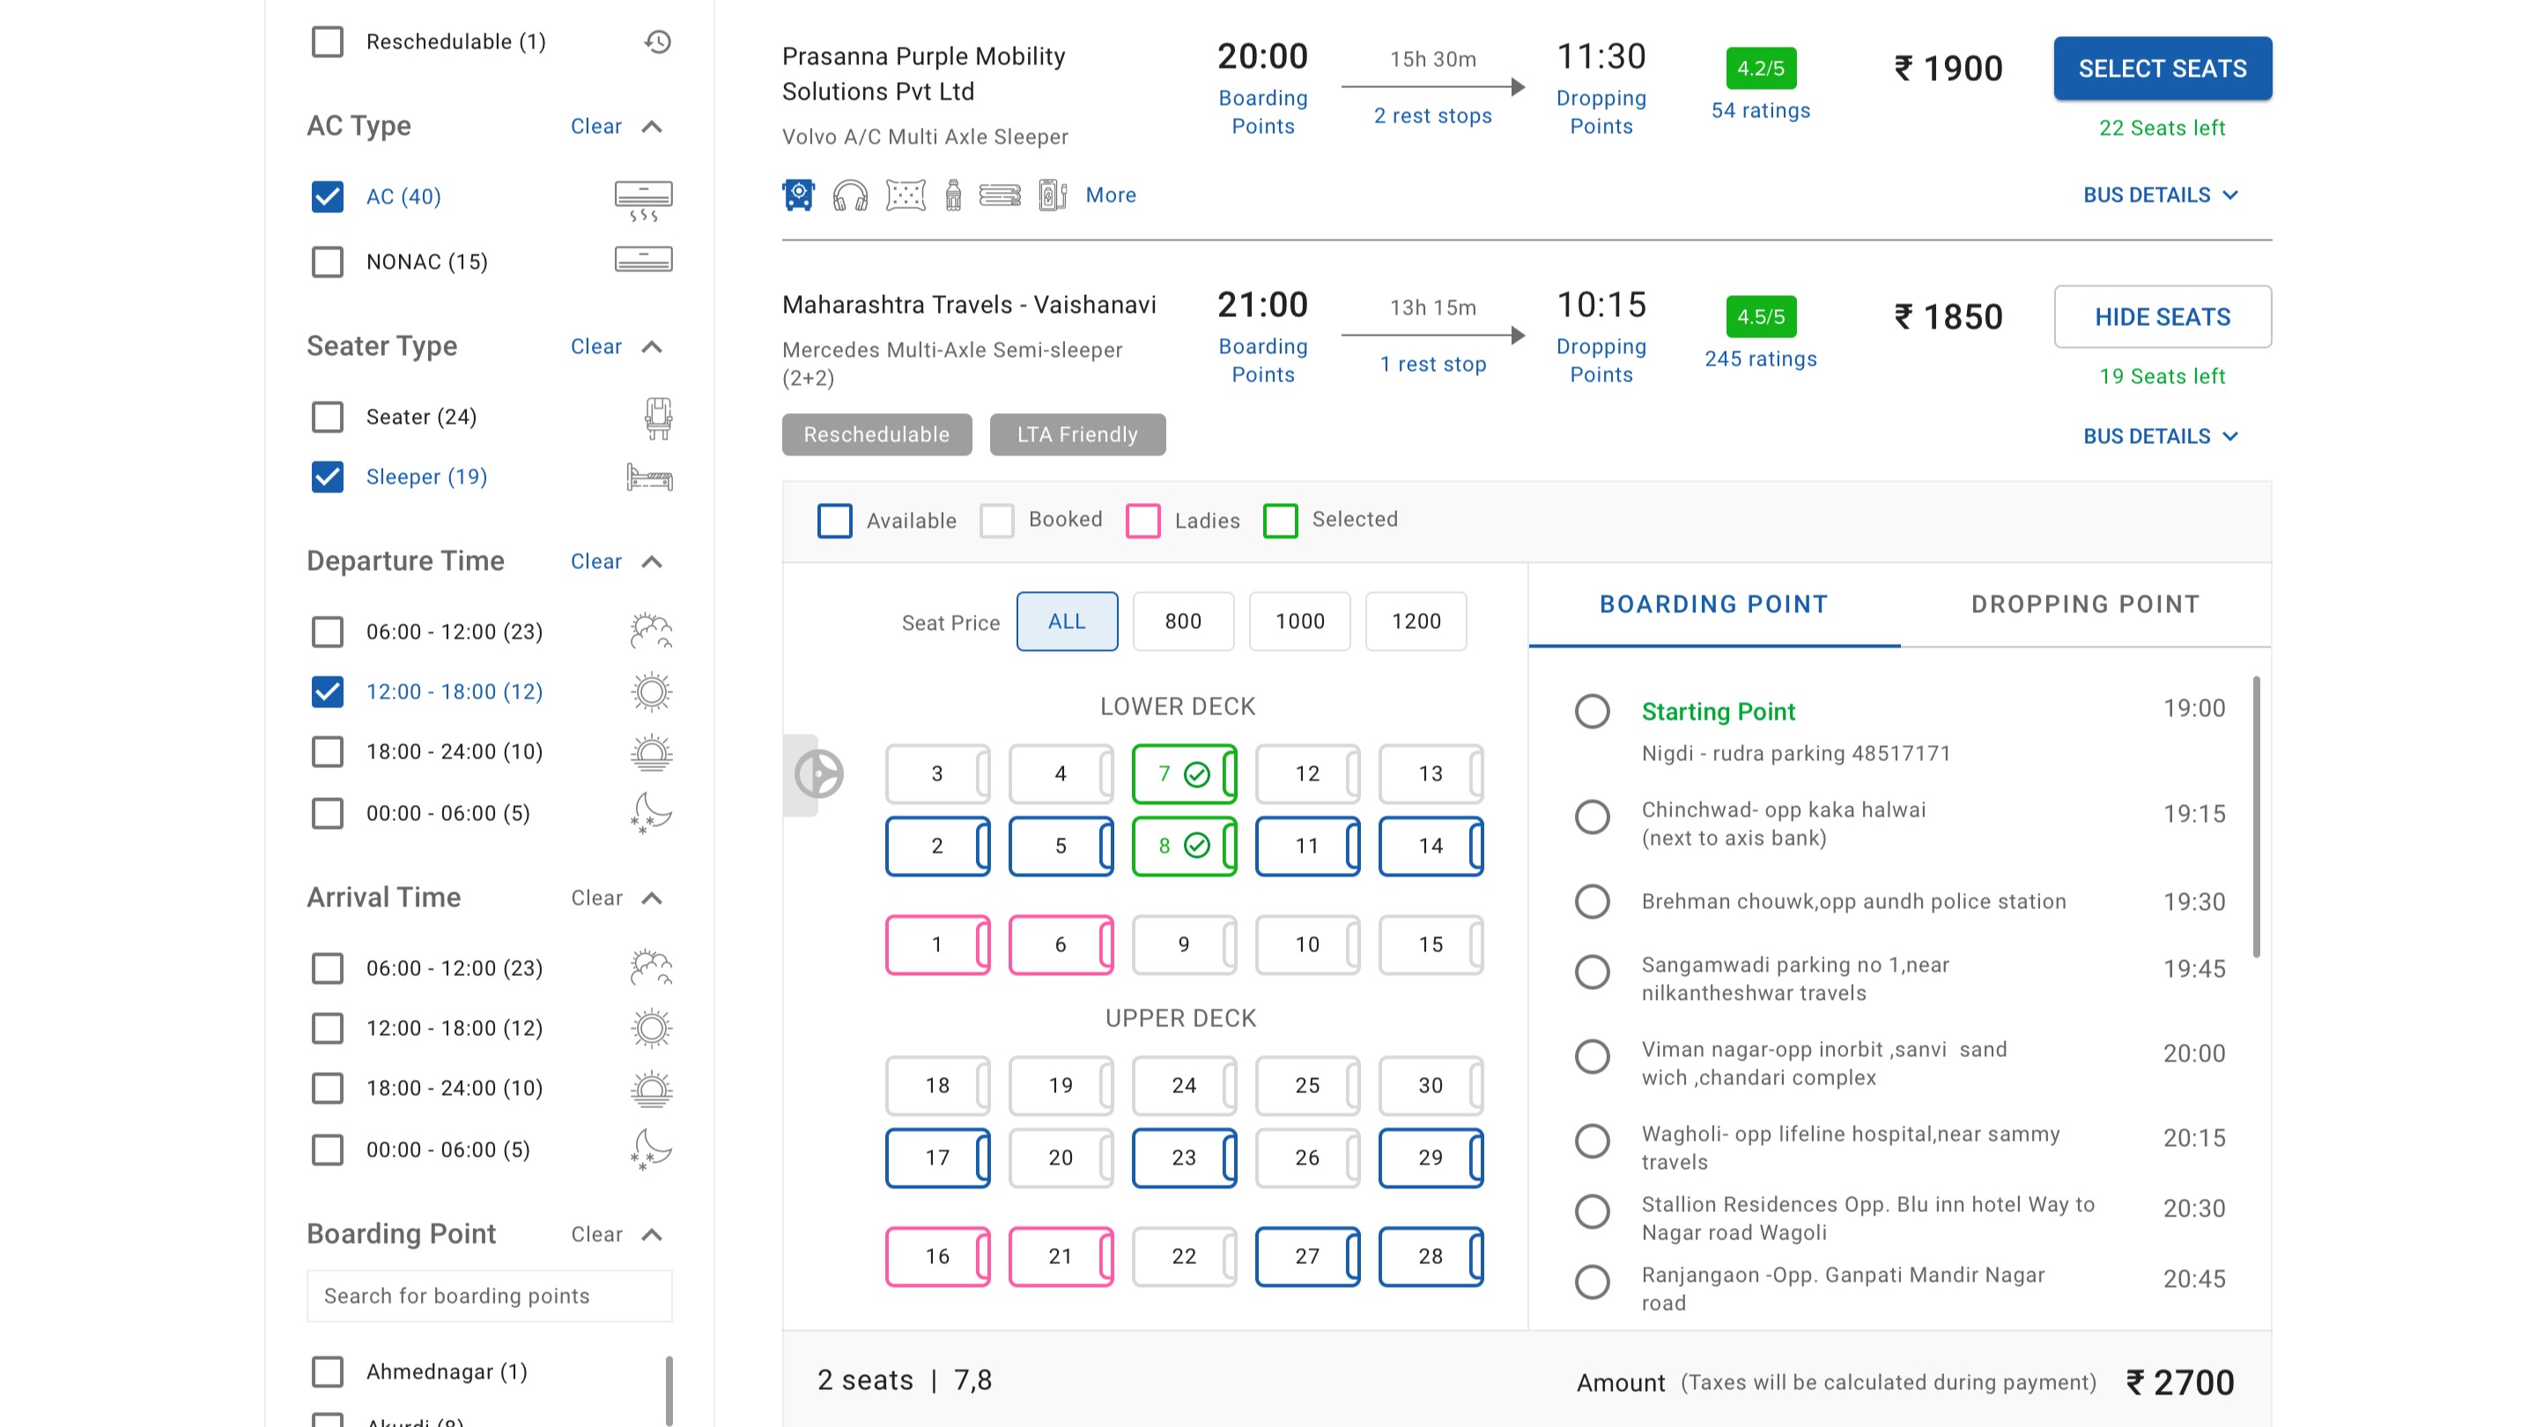Click the headphones amenity icon
Screen dimensions: 2536x1427
pyautogui.click(x=851, y=196)
